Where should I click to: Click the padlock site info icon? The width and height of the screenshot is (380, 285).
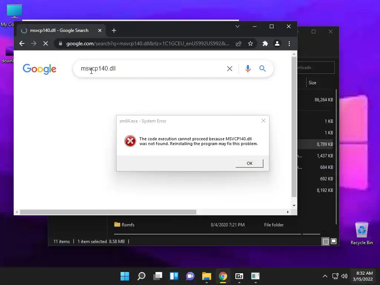[60, 44]
